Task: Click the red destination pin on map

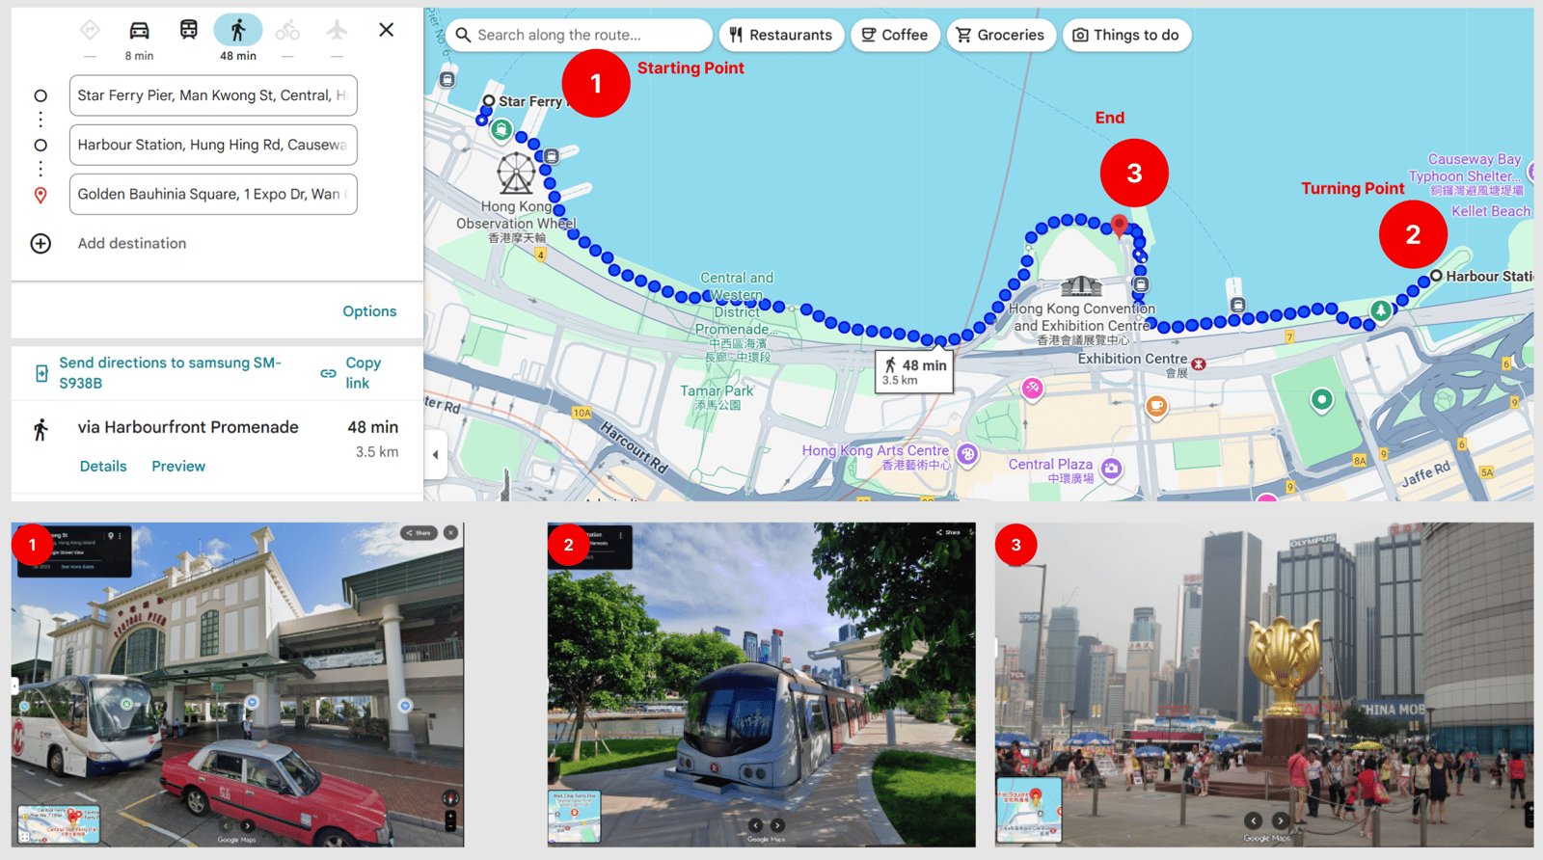Action: click(x=1119, y=226)
